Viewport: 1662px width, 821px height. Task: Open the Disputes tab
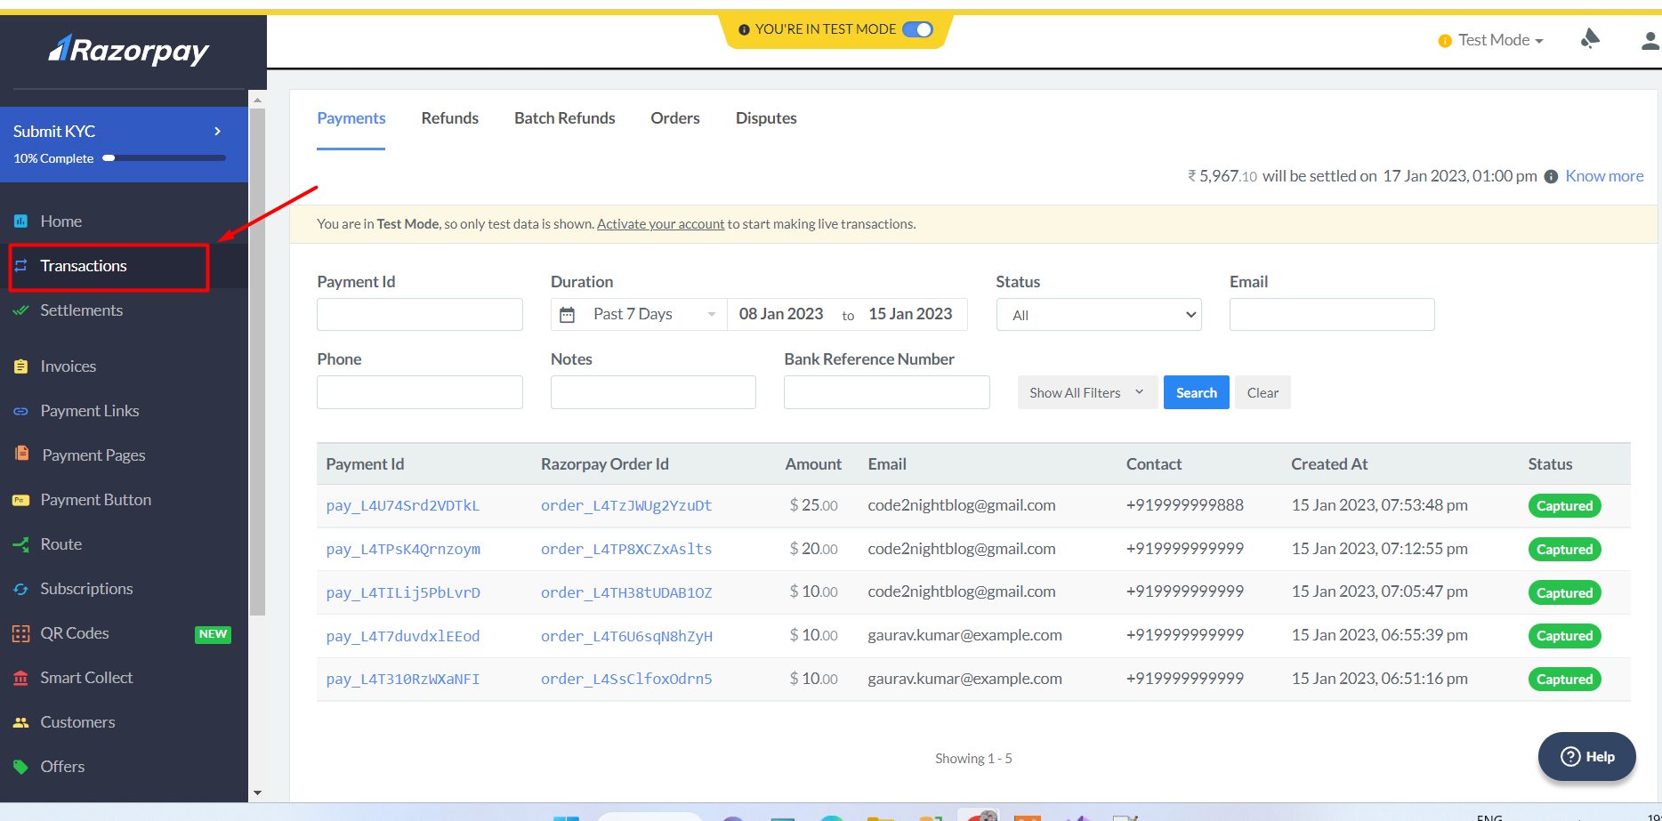(x=766, y=118)
